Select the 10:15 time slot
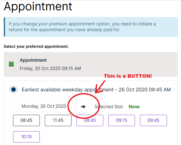The image size is (181, 145). tap(26, 137)
